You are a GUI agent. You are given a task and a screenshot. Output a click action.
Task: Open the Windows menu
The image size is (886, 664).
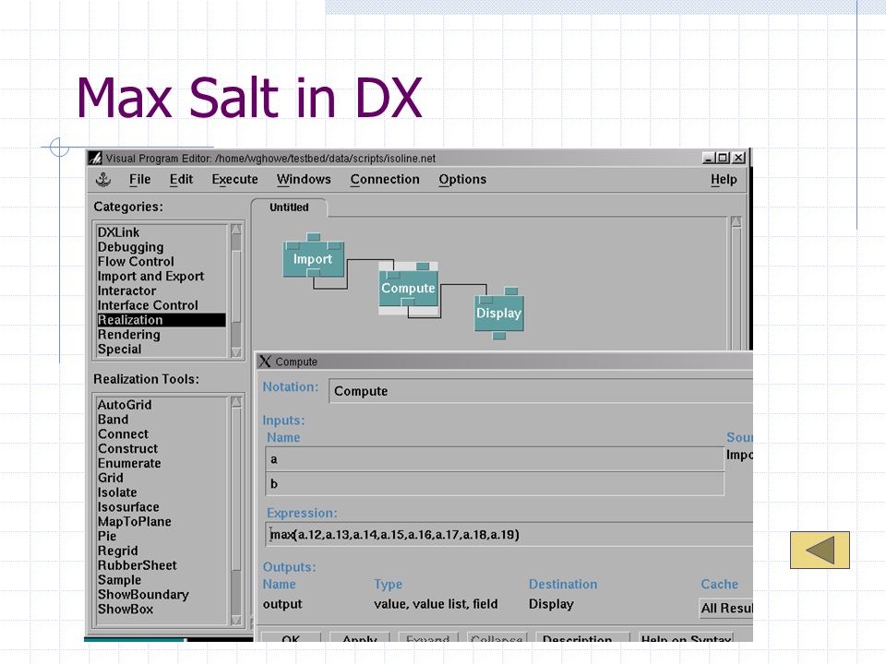[304, 180]
